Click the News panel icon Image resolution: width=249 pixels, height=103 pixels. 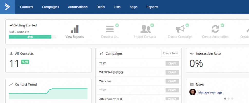(x=191, y=85)
